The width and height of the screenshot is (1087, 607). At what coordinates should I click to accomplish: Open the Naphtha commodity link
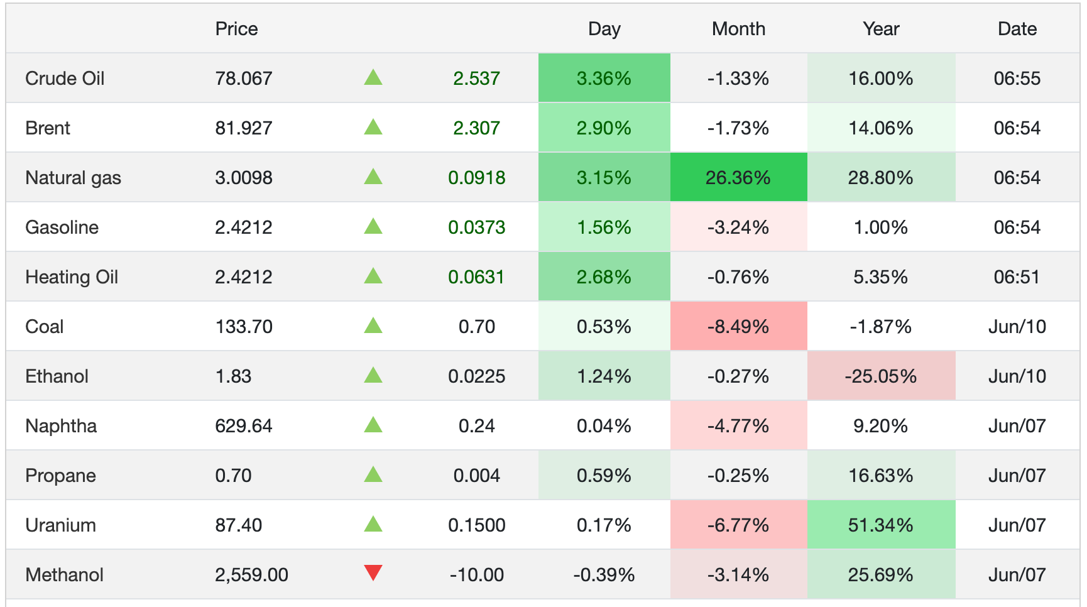click(x=61, y=426)
